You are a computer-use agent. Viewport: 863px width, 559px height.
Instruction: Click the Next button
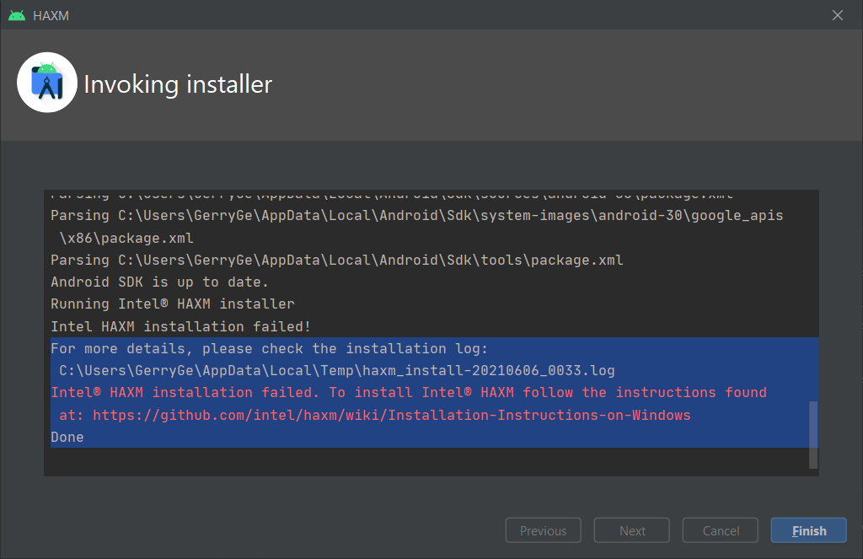coord(632,530)
